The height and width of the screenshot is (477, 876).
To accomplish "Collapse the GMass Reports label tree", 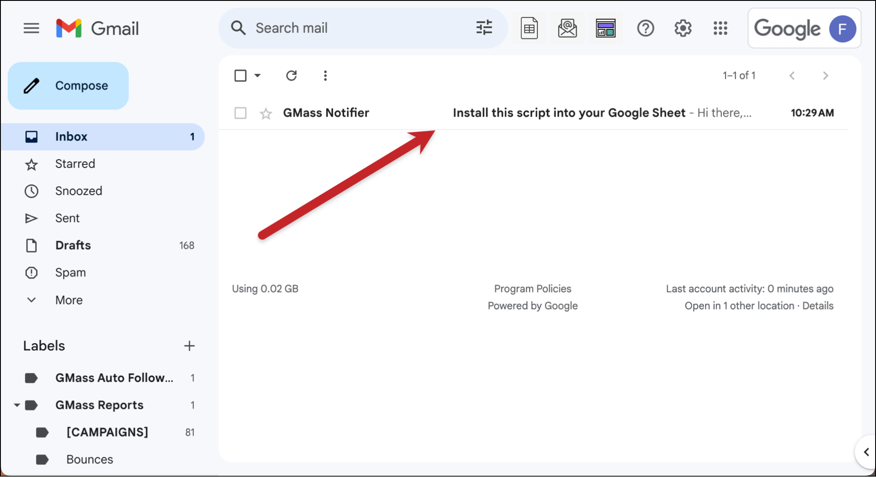I will point(17,405).
